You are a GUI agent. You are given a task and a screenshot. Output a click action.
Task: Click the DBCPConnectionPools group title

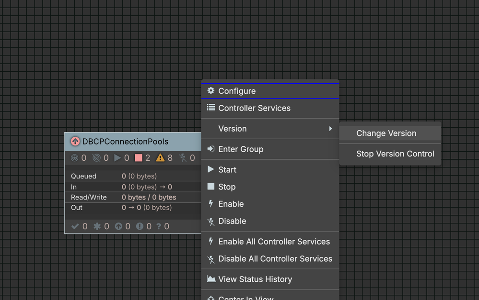point(125,142)
